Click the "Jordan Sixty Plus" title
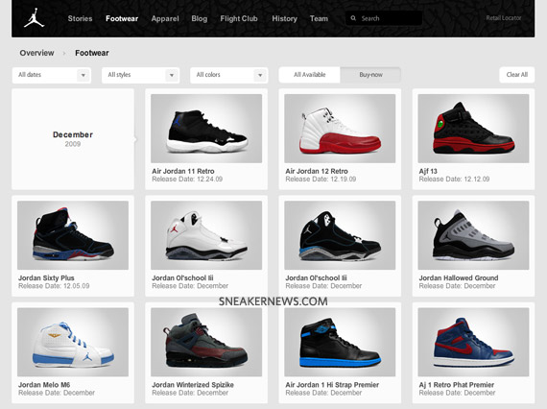The image size is (547, 409). point(46,278)
